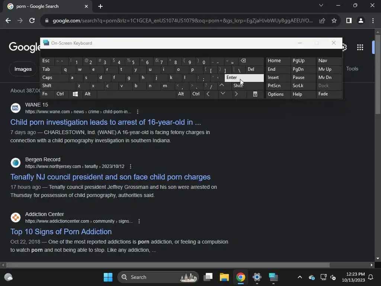Click the Google logo
Image resolution: width=381 pixels, height=286 pixels.
(x=24, y=47)
